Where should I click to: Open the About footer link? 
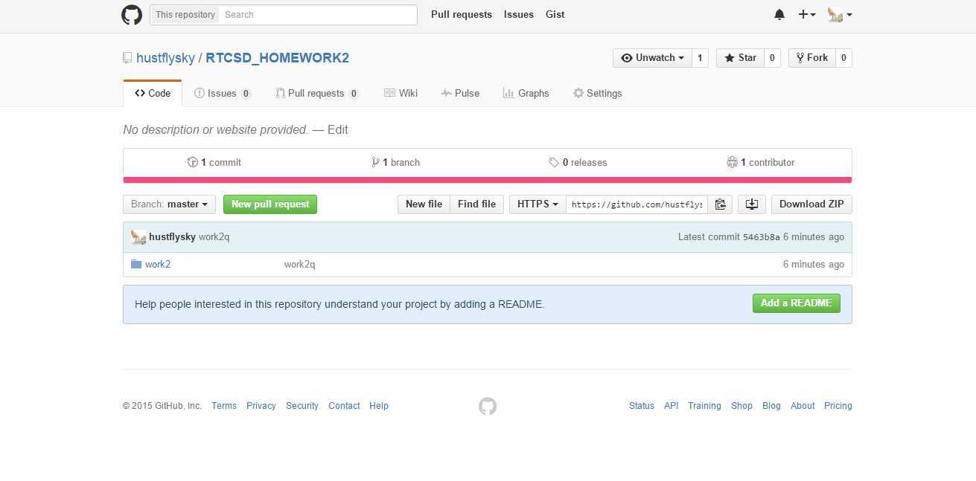[803, 406]
